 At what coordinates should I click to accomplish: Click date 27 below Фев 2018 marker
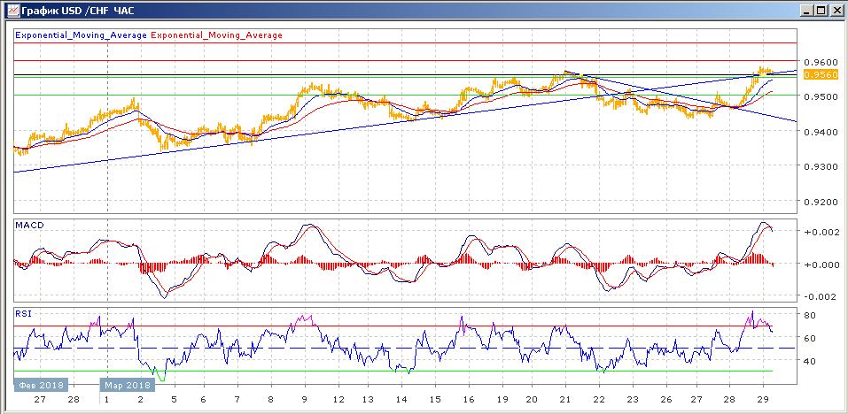[40, 400]
